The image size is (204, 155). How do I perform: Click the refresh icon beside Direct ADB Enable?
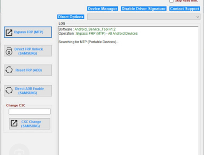tap(9, 90)
